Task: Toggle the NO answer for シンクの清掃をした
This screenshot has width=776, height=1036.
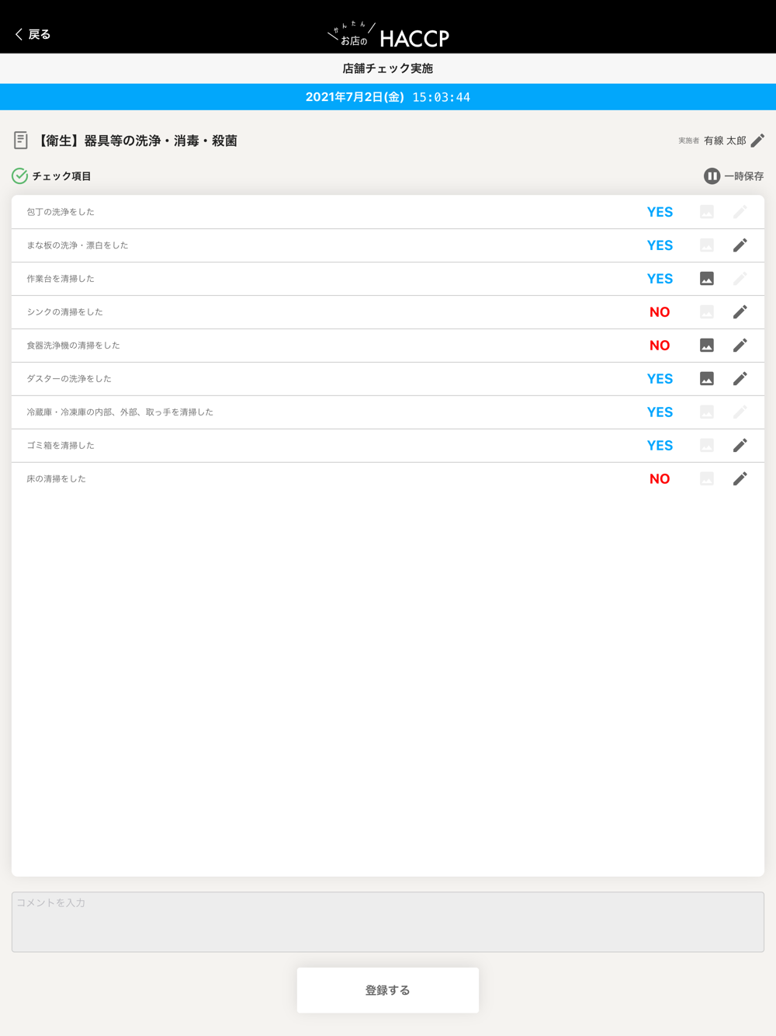Action: point(660,312)
